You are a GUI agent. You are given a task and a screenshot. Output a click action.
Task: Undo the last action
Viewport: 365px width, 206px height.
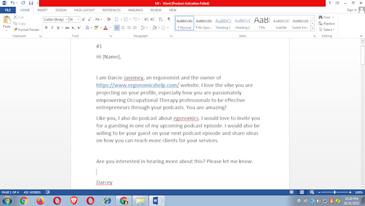coord(12,3)
